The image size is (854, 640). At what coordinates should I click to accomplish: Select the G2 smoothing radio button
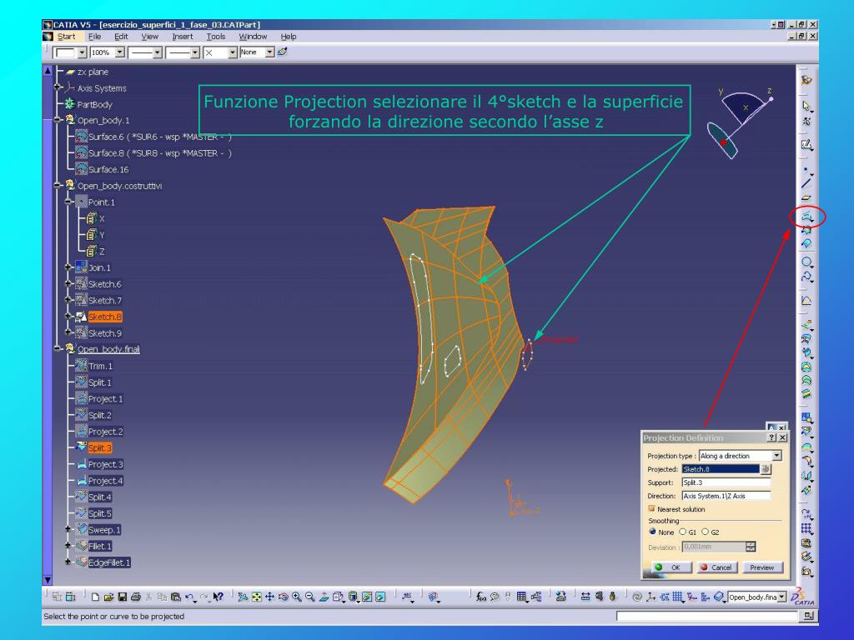(705, 532)
